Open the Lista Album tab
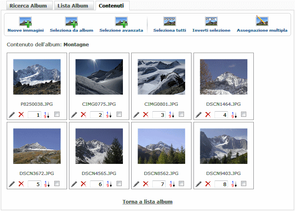The width and height of the screenshot is (295, 211). 73,6
